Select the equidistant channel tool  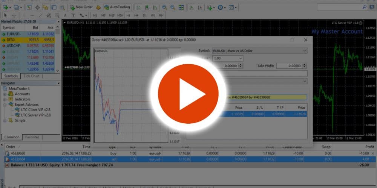point(49,15)
